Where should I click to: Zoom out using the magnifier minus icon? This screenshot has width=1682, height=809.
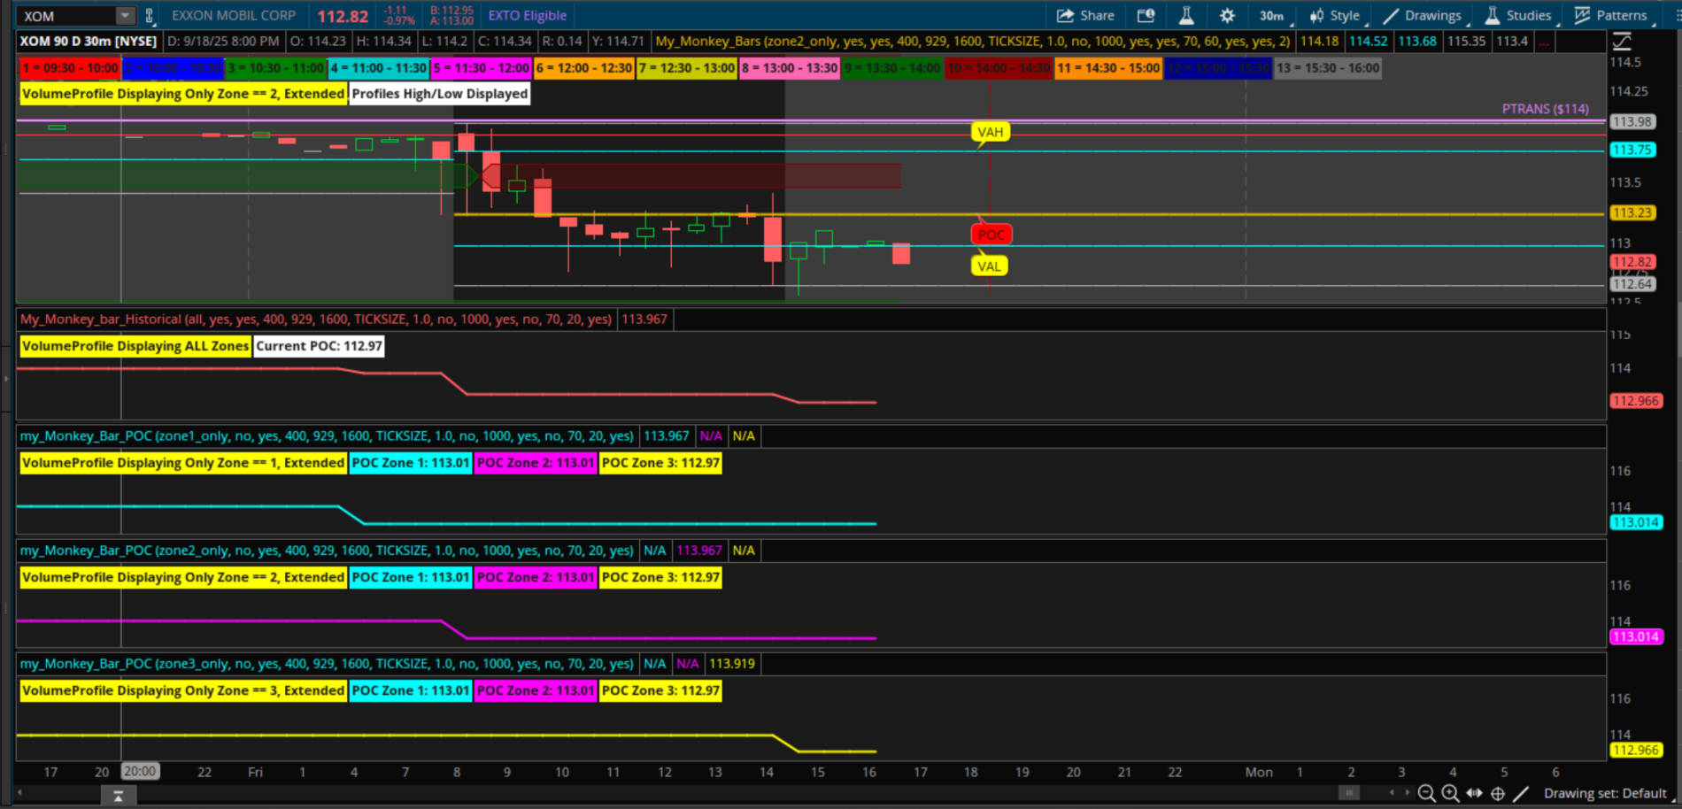1426,793
